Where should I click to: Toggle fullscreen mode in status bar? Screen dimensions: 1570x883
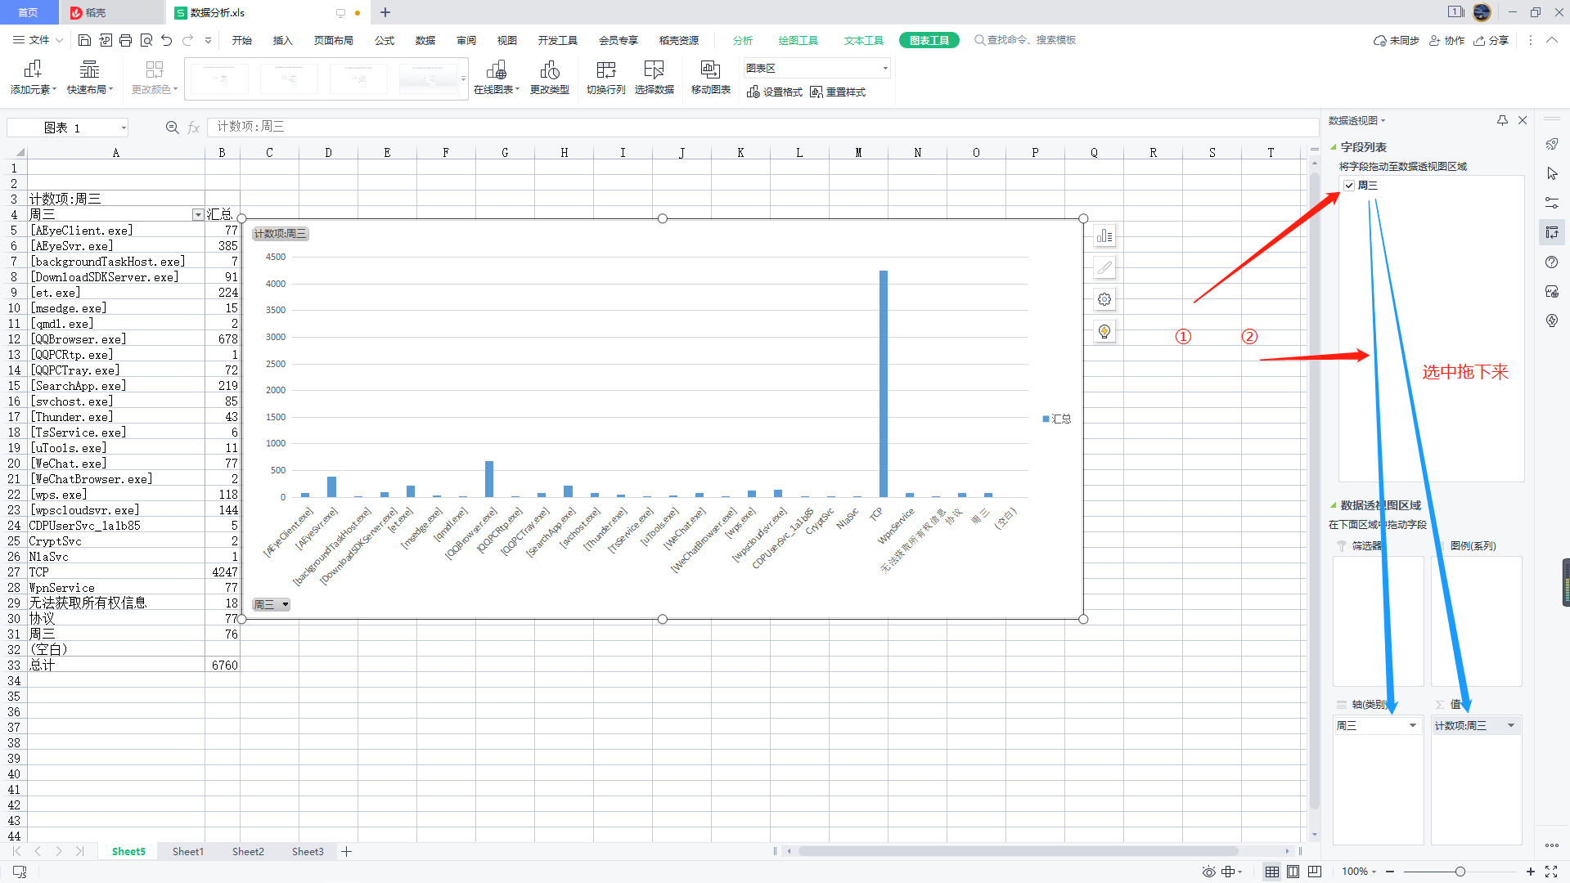(1551, 872)
